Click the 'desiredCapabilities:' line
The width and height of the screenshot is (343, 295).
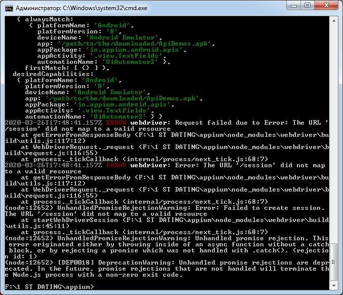tap(53, 74)
